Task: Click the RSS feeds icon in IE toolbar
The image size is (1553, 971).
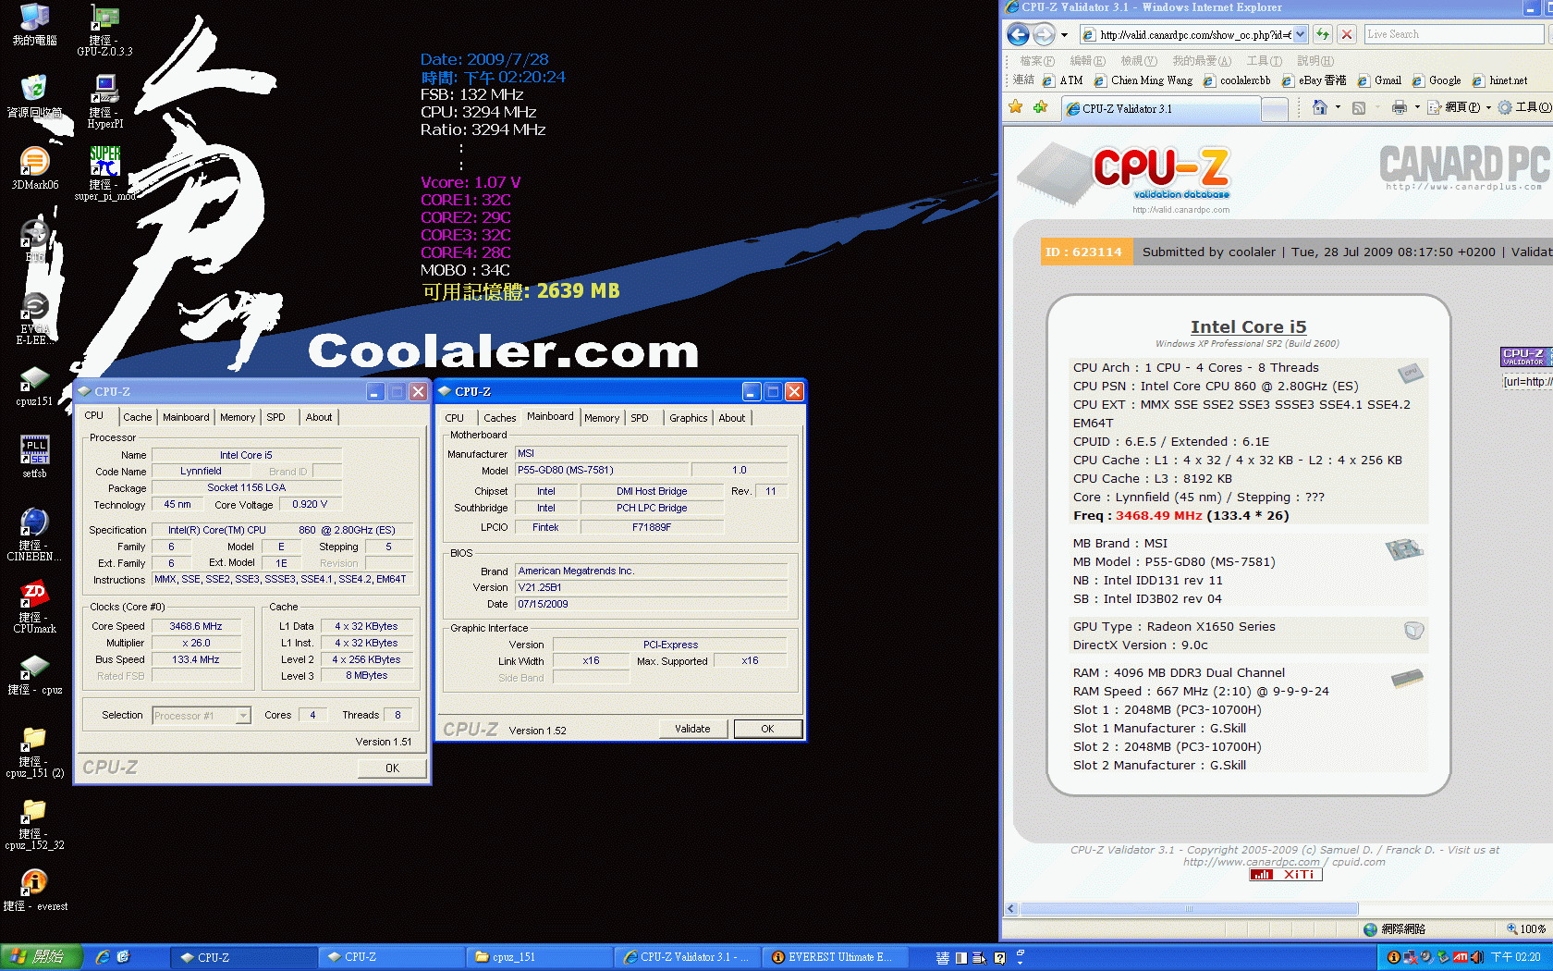Action: pyautogui.click(x=1359, y=107)
